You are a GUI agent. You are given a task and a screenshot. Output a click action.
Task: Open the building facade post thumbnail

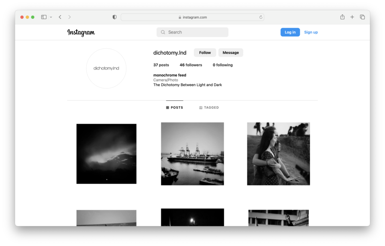tap(279, 218)
